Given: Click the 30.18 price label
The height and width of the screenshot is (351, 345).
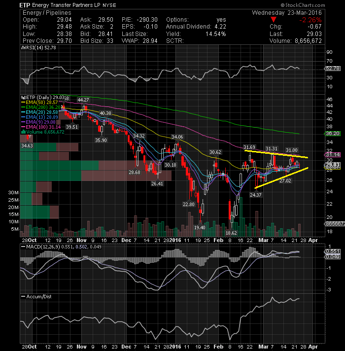Looking at the screenshot, I should point(171,165).
